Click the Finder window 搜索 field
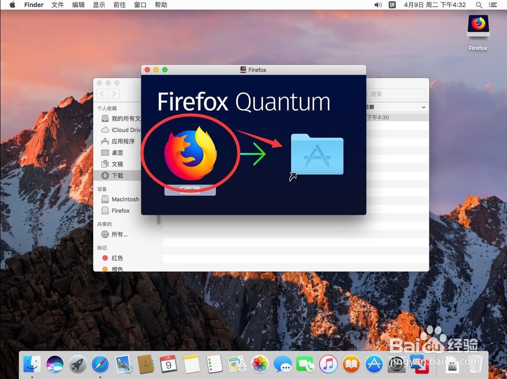Image resolution: width=507 pixels, height=379 pixels. coord(396,94)
